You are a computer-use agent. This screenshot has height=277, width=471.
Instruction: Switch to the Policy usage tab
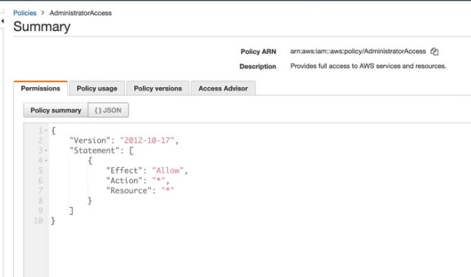[x=97, y=88]
